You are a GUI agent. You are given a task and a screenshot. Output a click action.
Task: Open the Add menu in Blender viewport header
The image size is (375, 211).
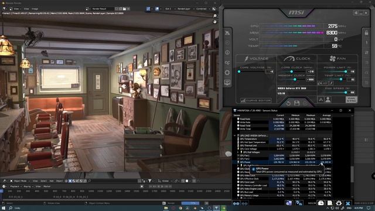click(52, 181)
